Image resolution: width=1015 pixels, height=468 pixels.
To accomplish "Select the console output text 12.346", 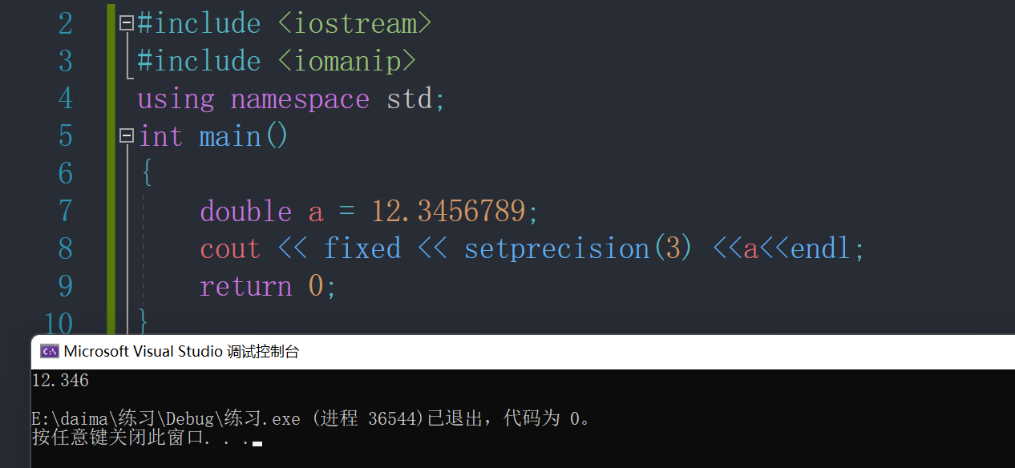I will [x=59, y=380].
